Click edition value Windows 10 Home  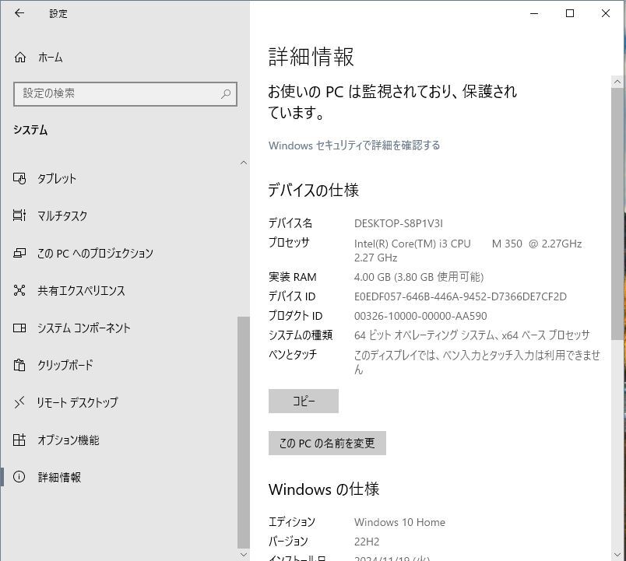pos(399,522)
